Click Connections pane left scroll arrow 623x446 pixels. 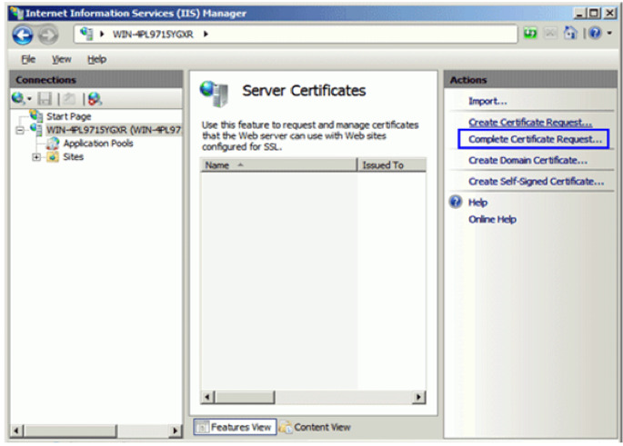[17, 431]
